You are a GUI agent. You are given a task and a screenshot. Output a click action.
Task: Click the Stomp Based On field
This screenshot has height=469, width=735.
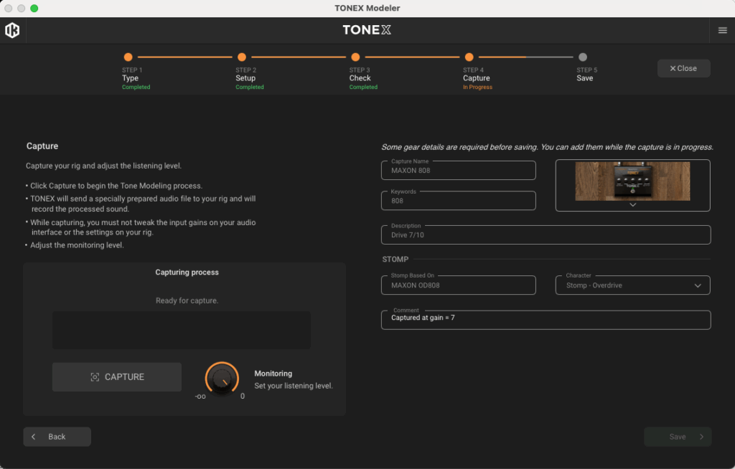pos(459,285)
